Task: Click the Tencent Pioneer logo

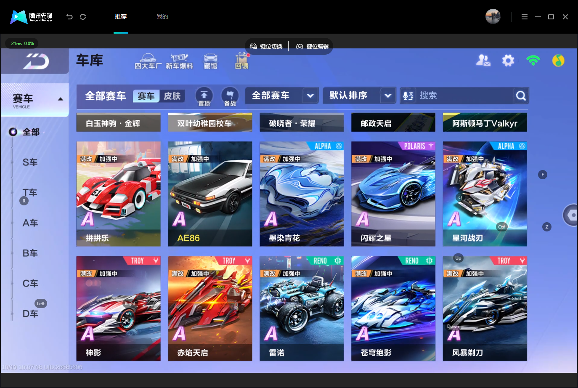Action: 32,17
